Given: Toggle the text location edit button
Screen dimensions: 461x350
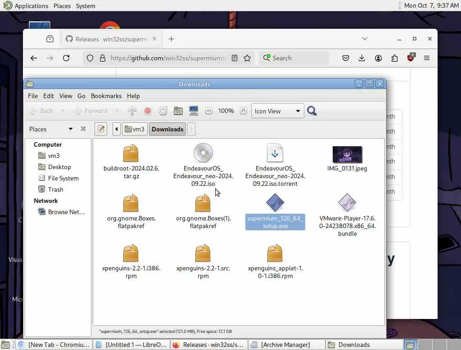Looking at the screenshot, I should coord(101,129).
